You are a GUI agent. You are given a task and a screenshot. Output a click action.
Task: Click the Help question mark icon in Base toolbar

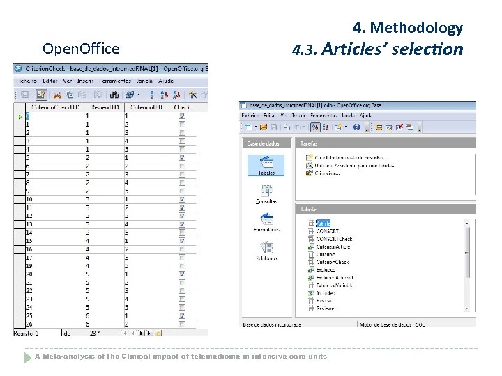pyautogui.click(x=356, y=127)
